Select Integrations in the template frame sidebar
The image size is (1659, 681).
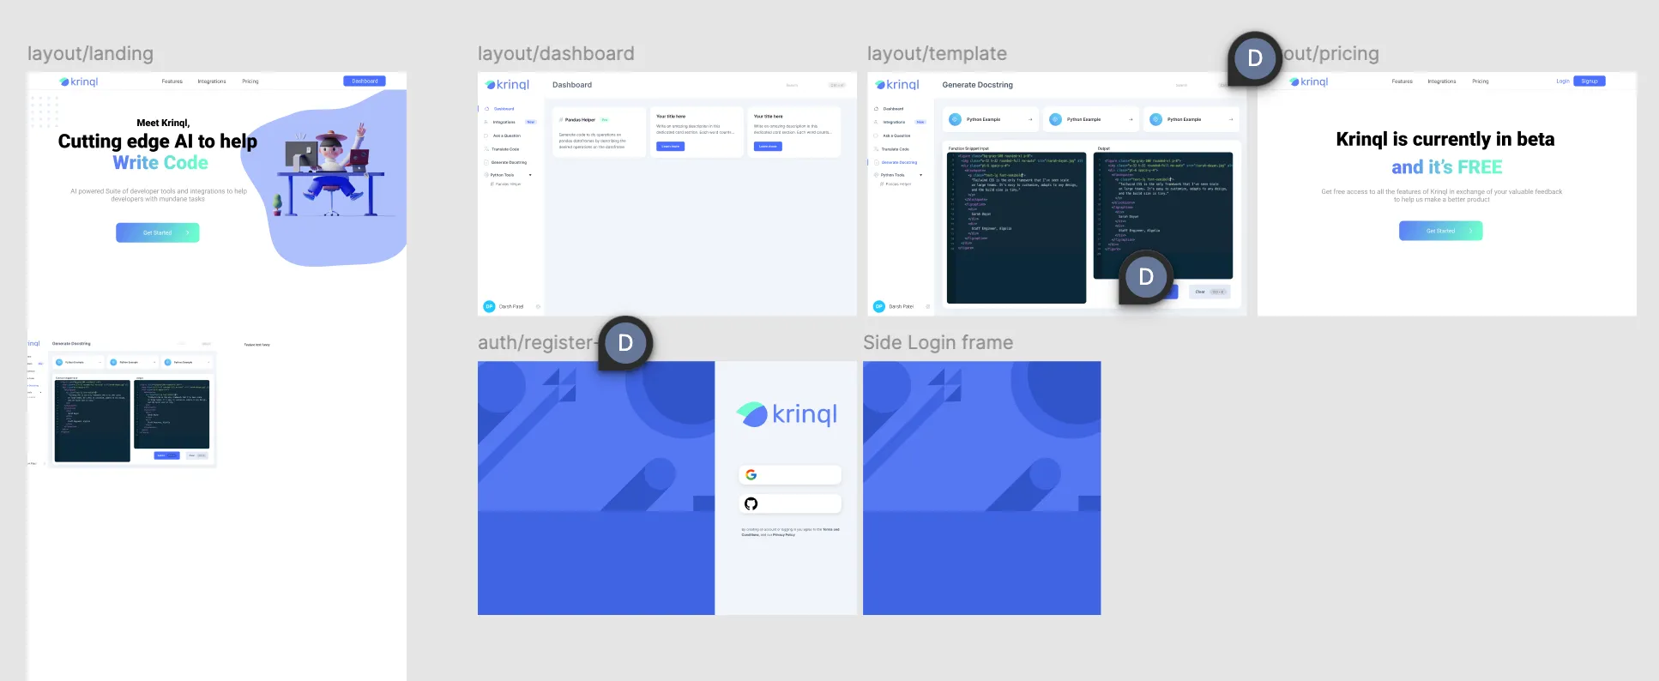coord(893,122)
